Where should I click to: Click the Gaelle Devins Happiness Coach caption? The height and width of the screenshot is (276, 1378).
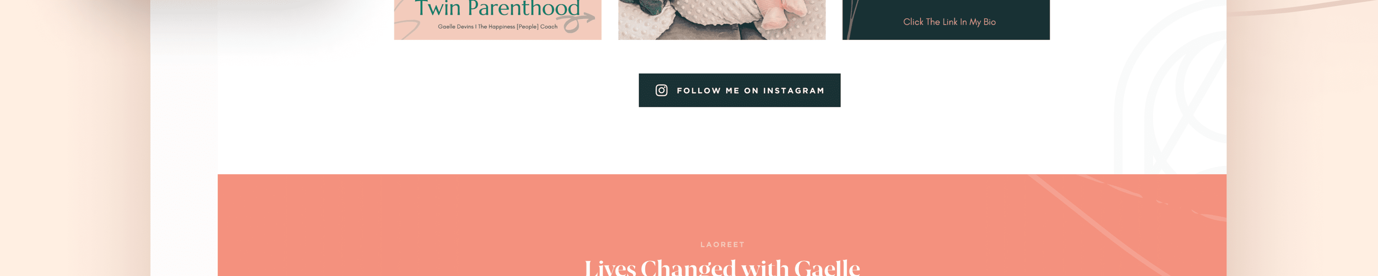(497, 27)
